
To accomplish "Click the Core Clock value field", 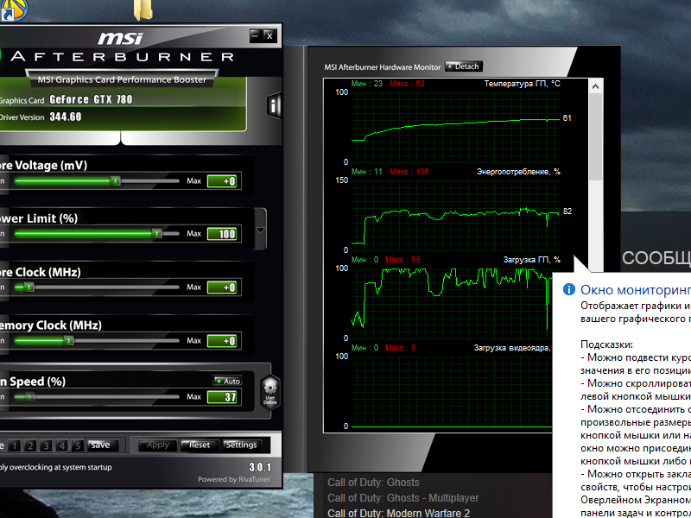I will pos(222,287).
